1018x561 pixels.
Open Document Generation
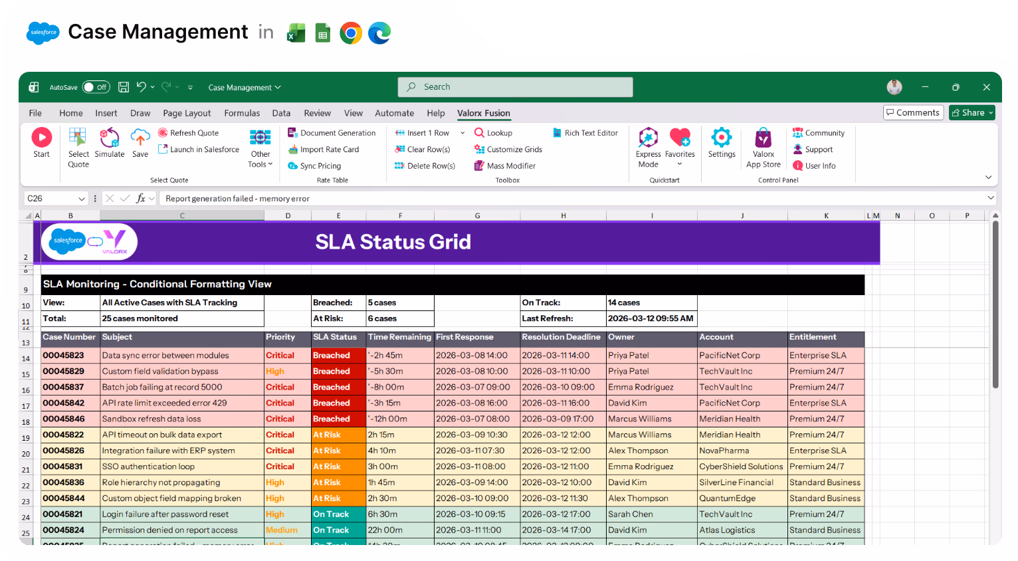pyautogui.click(x=332, y=132)
